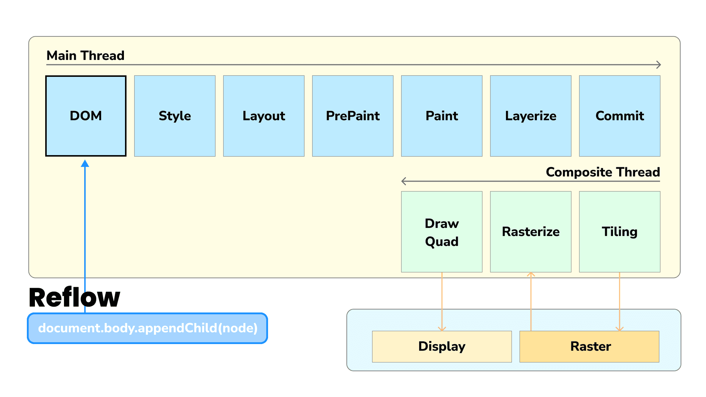Viewport: 706px width, 397px height.
Task: Click the DOM stage box
Action: click(x=86, y=116)
